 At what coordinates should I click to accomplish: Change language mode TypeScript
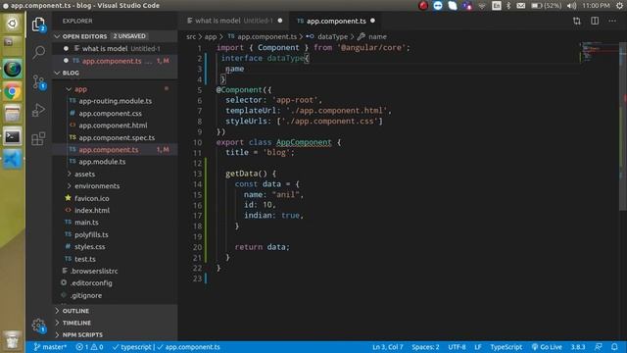click(x=506, y=347)
